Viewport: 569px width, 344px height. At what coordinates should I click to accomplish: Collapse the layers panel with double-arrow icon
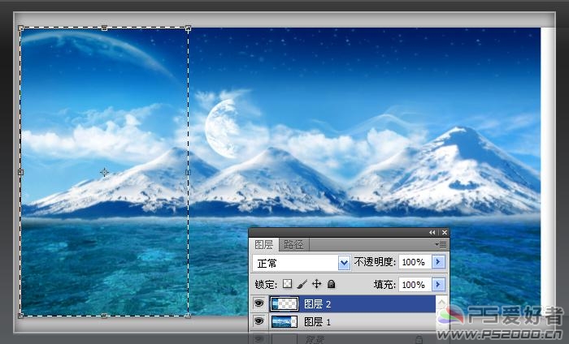pos(432,233)
